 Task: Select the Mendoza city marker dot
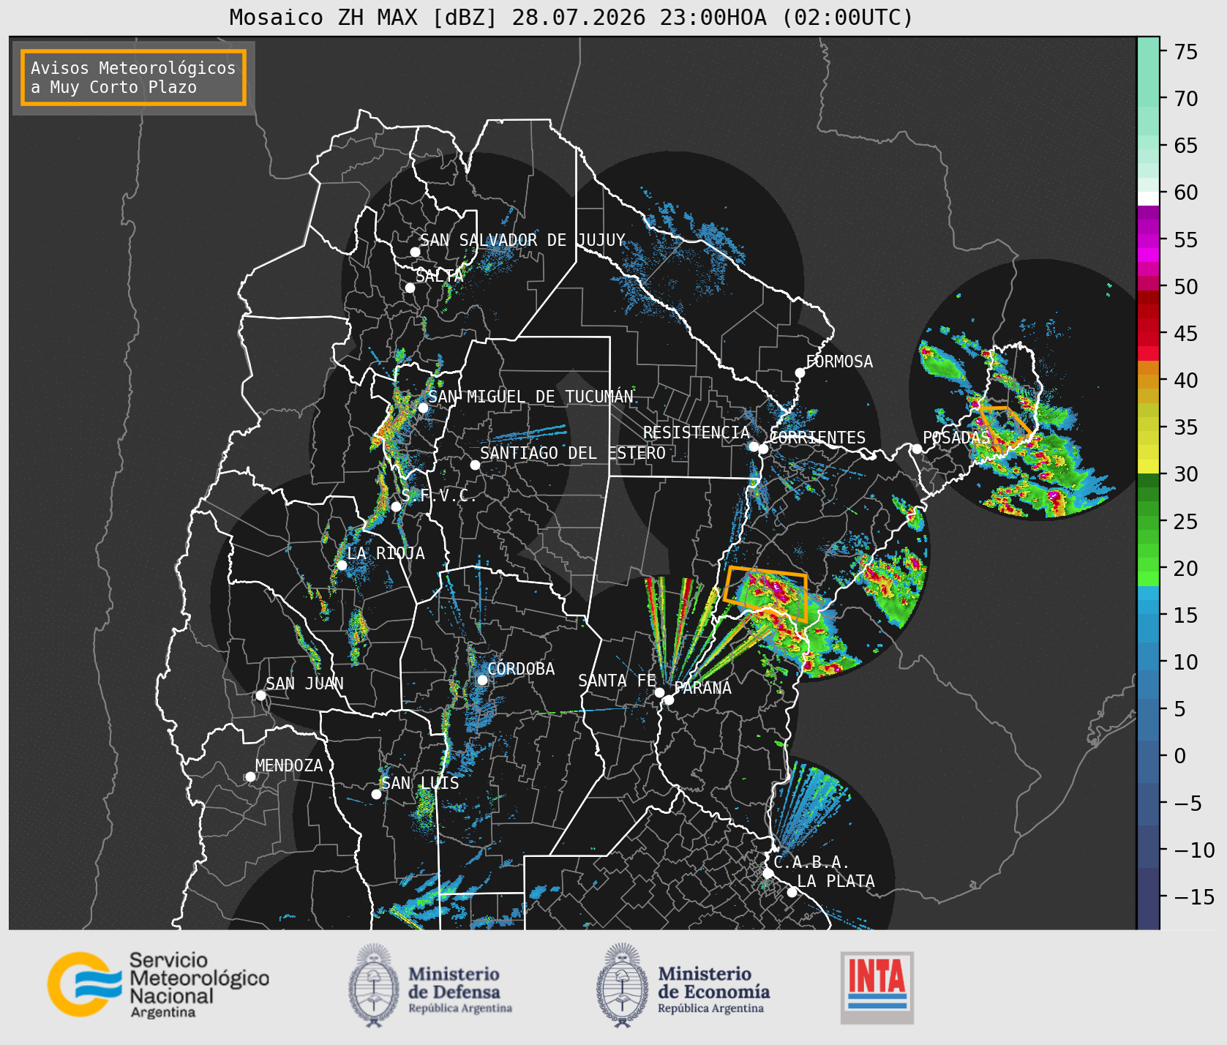pos(250,776)
